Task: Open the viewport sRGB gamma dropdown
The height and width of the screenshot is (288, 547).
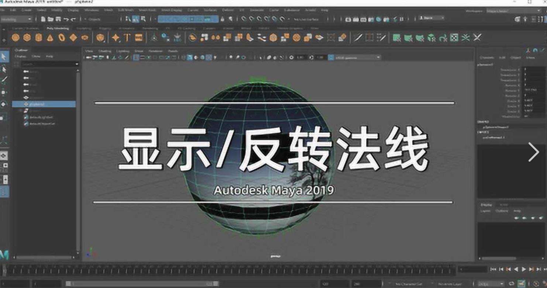Action: (x=357, y=57)
